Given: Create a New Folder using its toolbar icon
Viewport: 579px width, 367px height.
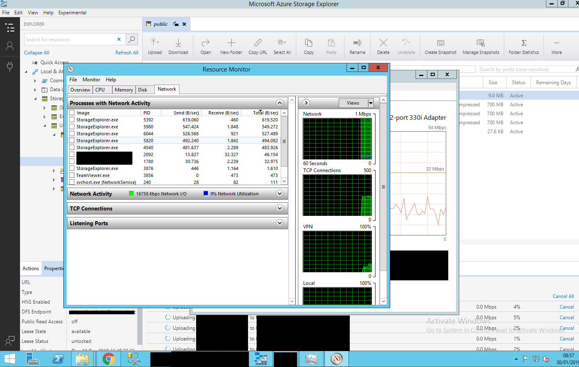Looking at the screenshot, I should [231, 46].
